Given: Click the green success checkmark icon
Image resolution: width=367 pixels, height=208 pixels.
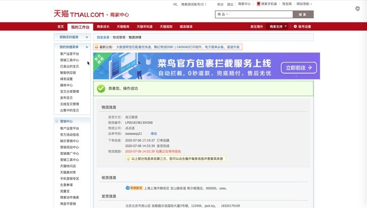Looking at the screenshot, I should (x=101, y=88).
